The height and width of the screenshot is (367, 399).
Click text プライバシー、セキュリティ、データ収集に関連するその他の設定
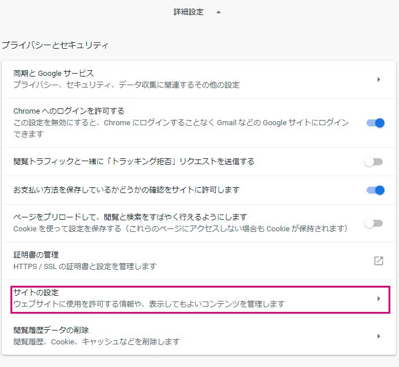[126, 85]
